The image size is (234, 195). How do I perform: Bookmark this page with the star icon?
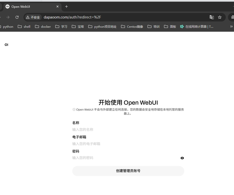click(220, 17)
